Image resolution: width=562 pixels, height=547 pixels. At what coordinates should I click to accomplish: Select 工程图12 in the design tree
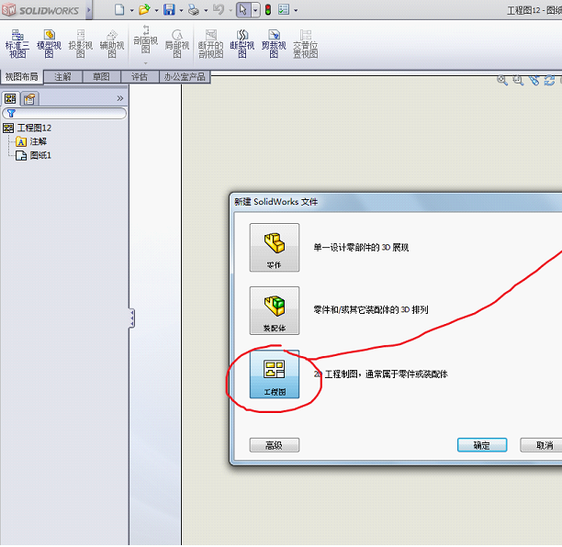(x=34, y=128)
